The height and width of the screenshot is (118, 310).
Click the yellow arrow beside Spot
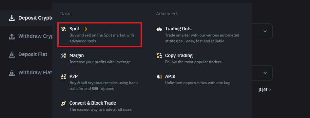pyautogui.click(x=85, y=29)
